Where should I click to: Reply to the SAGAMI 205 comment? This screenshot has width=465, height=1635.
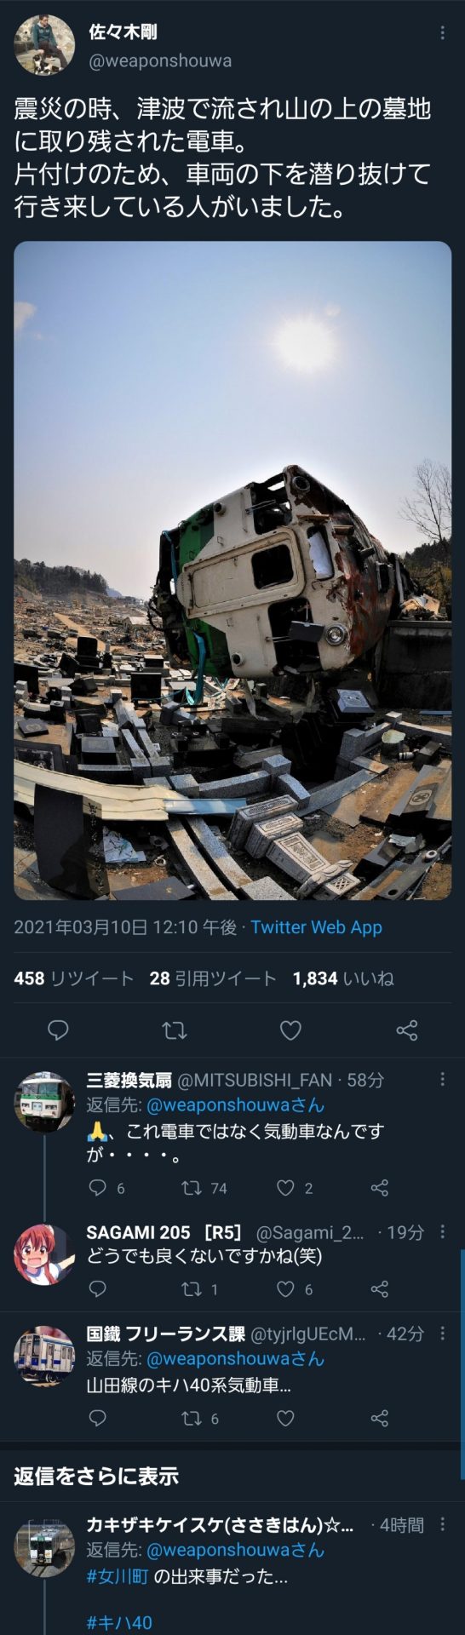(98, 1289)
